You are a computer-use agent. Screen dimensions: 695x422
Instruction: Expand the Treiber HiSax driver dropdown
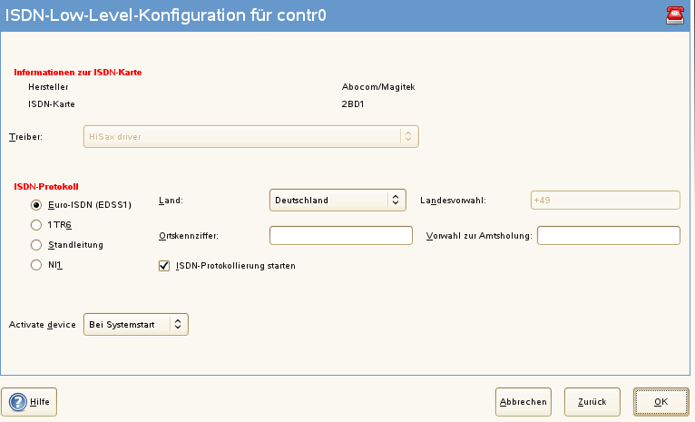pyautogui.click(x=250, y=136)
